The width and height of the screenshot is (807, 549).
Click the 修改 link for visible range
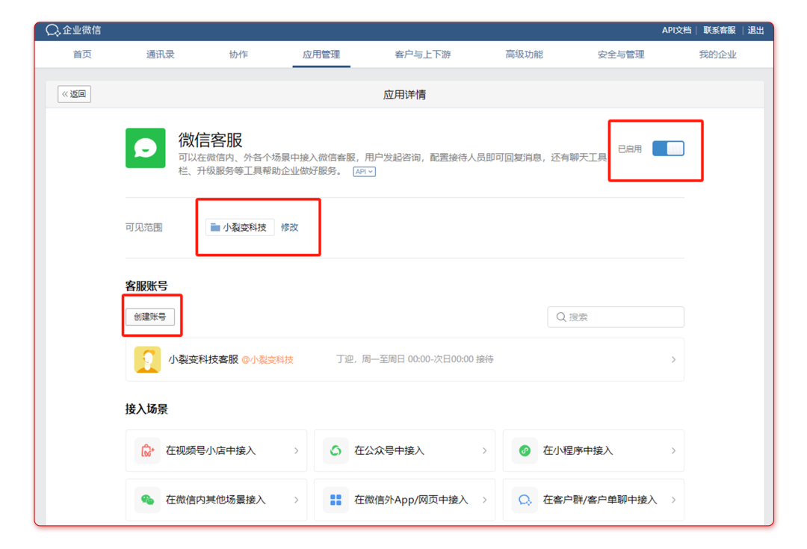pyautogui.click(x=289, y=227)
